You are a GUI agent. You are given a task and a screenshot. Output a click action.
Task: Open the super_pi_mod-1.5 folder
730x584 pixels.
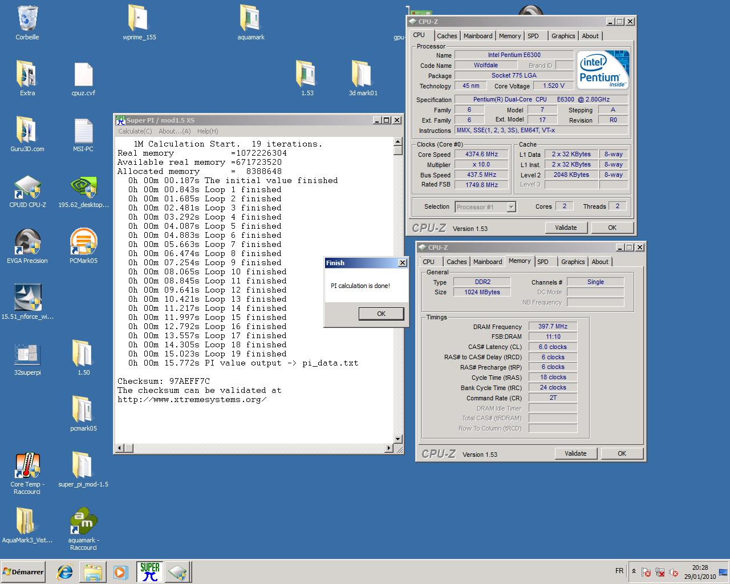click(83, 465)
